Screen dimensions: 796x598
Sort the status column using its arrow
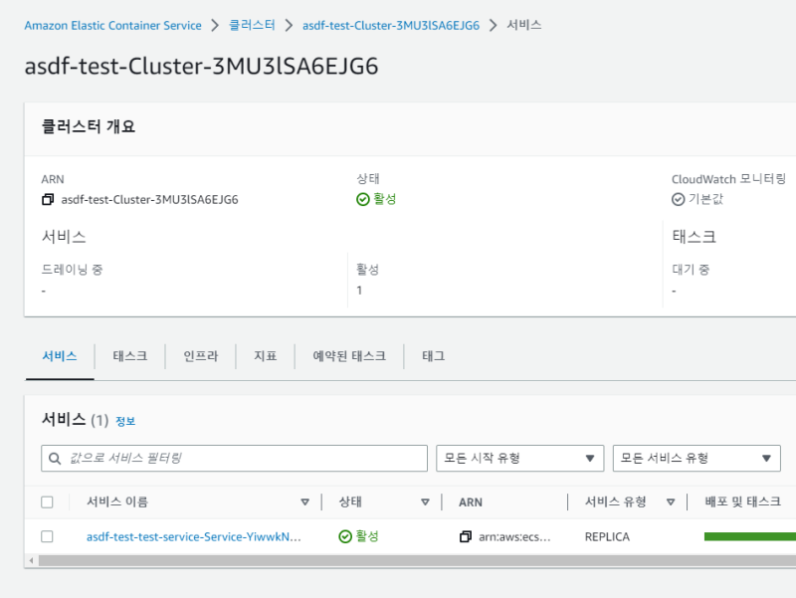point(425,502)
